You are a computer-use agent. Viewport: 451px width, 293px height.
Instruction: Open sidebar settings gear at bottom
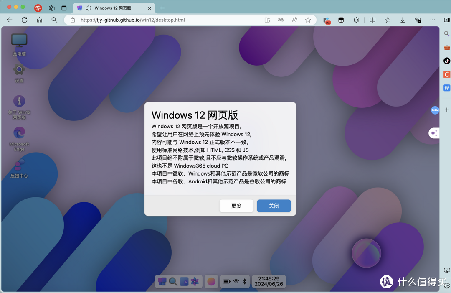(x=447, y=285)
